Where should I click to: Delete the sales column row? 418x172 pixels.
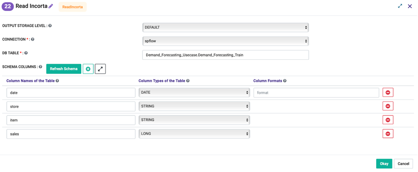(x=388, y=134)
